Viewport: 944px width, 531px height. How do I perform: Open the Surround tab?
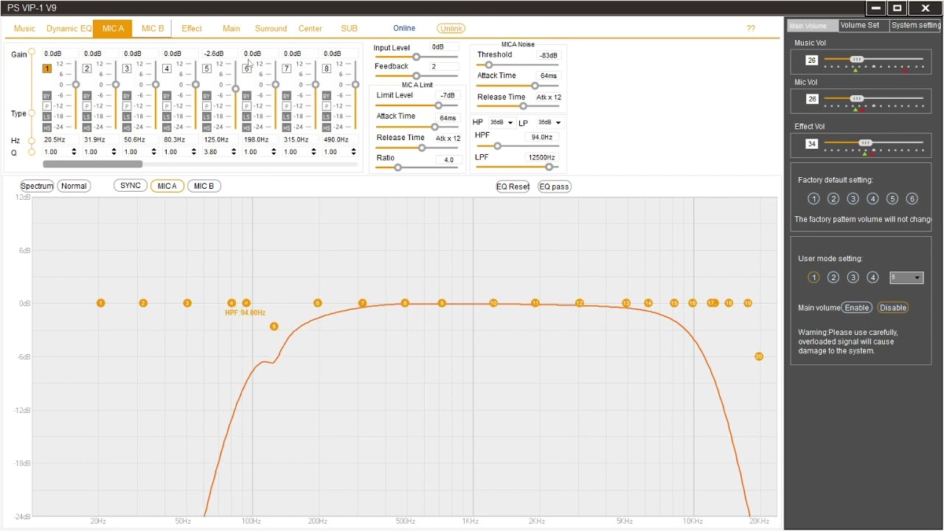(x=271, y=29)
